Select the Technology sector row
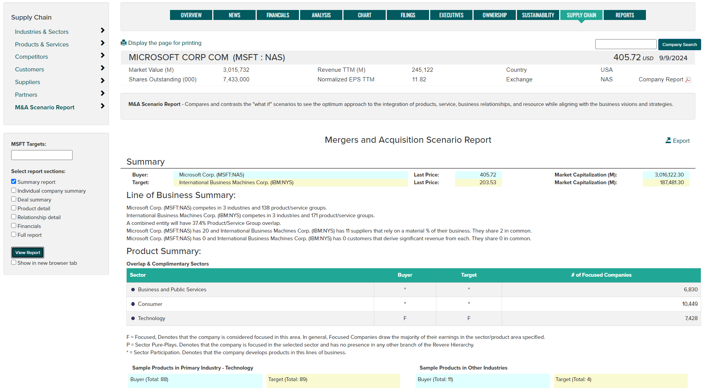Viewport: 715px width, 388px height. tap(414, 319)
